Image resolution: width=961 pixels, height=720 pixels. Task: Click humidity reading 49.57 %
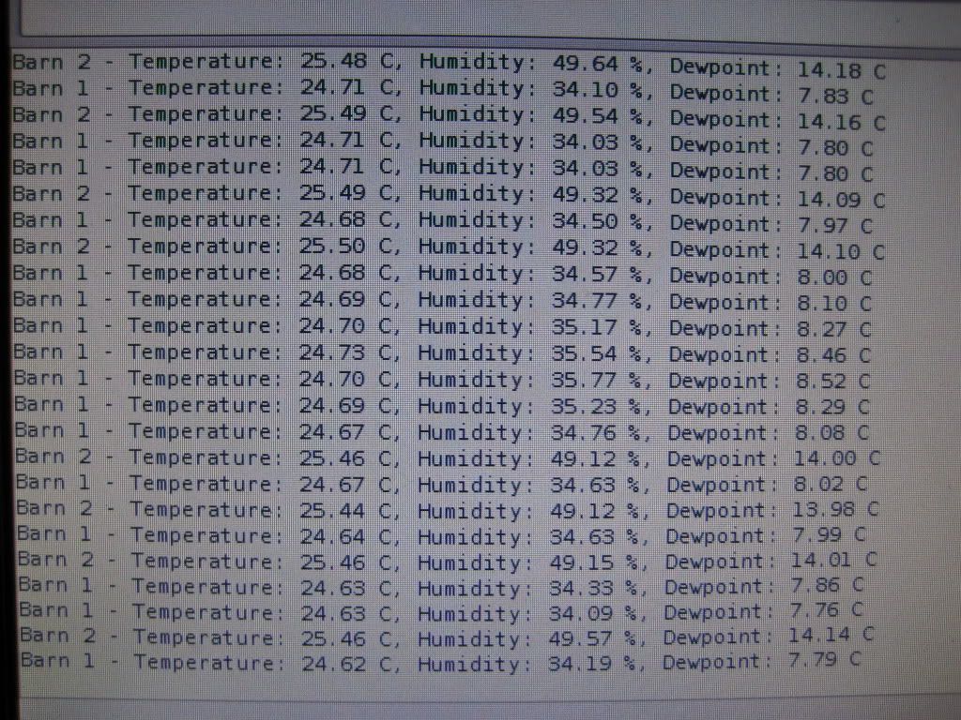click(x=593, y=639)
